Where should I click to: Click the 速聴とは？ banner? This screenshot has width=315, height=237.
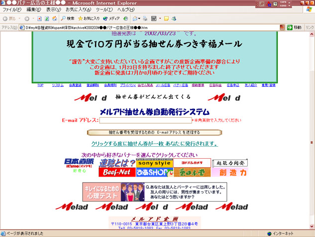click(117, 163)
